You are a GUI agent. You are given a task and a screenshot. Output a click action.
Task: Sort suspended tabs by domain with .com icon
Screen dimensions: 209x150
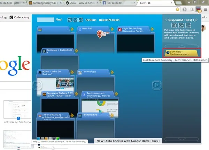click(188, 25)
